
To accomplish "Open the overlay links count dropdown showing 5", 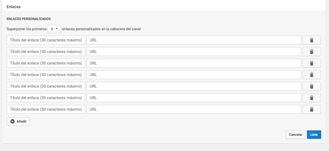I will pos(54,29).
